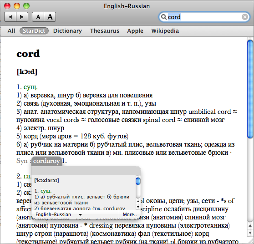The image size is (254, 244).
Task: Click the cord search input field
Action: pyautogui.click(x=204, y=17)
